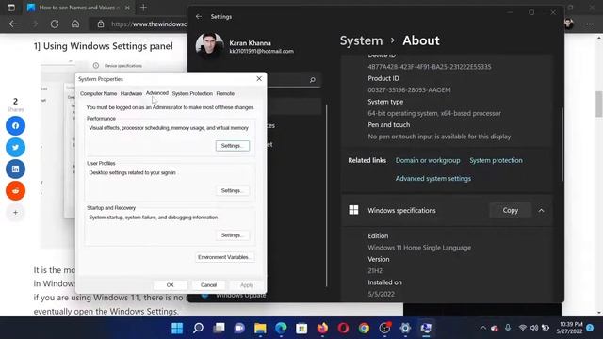603x339 pixels.
Task: Share the article on LinkedIn
Action: [x=15, y=169]
